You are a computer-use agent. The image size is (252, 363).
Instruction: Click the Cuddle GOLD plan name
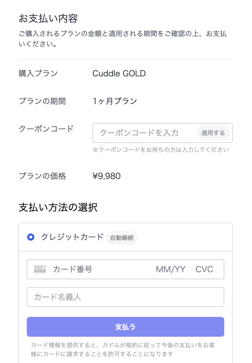(x=119, y=74)
